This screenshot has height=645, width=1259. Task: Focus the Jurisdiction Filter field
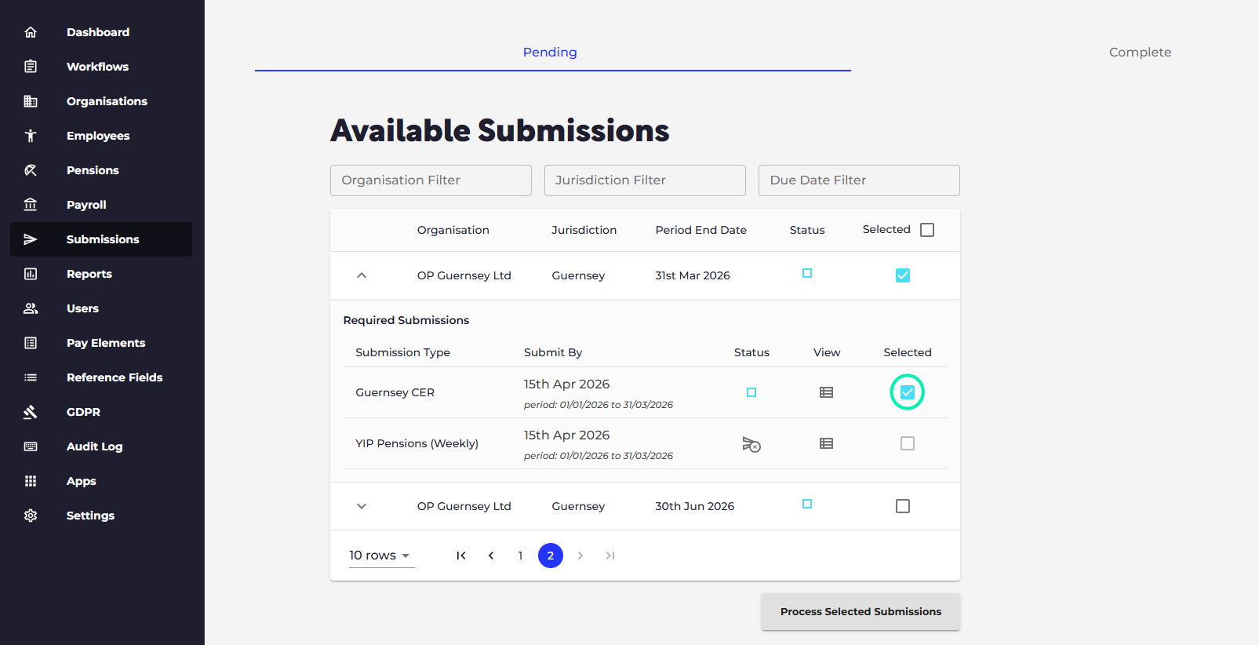click(x=645, y=180)
